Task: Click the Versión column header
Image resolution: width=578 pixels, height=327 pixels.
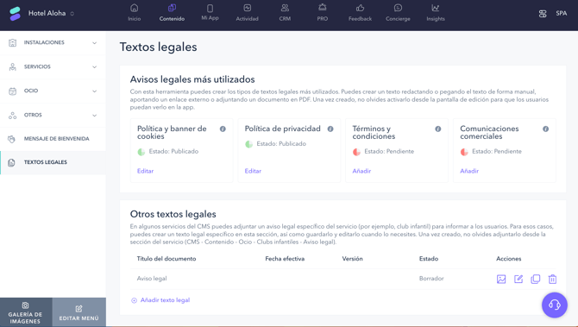Action: [352, 259]
